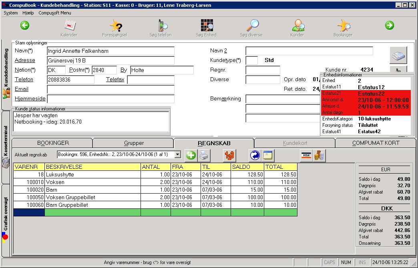Click the Telefax label link
Image resolution: width=418 pixels, height=268 pixels.
coord(115,79)
